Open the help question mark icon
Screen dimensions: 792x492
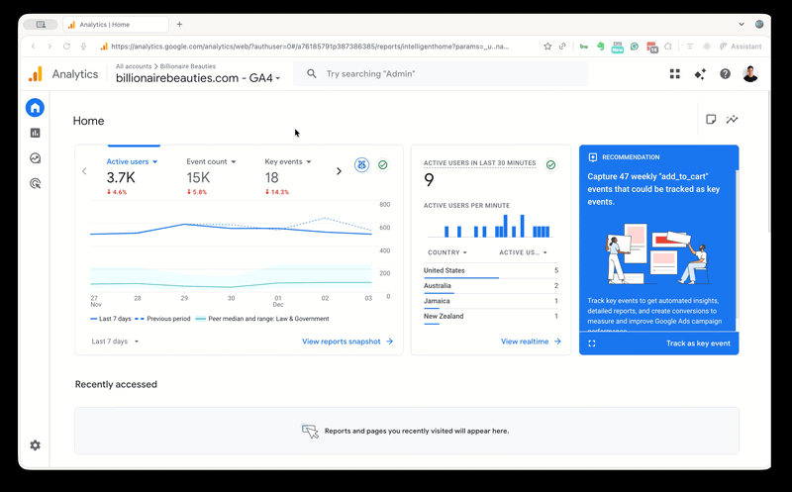(725, 74)
